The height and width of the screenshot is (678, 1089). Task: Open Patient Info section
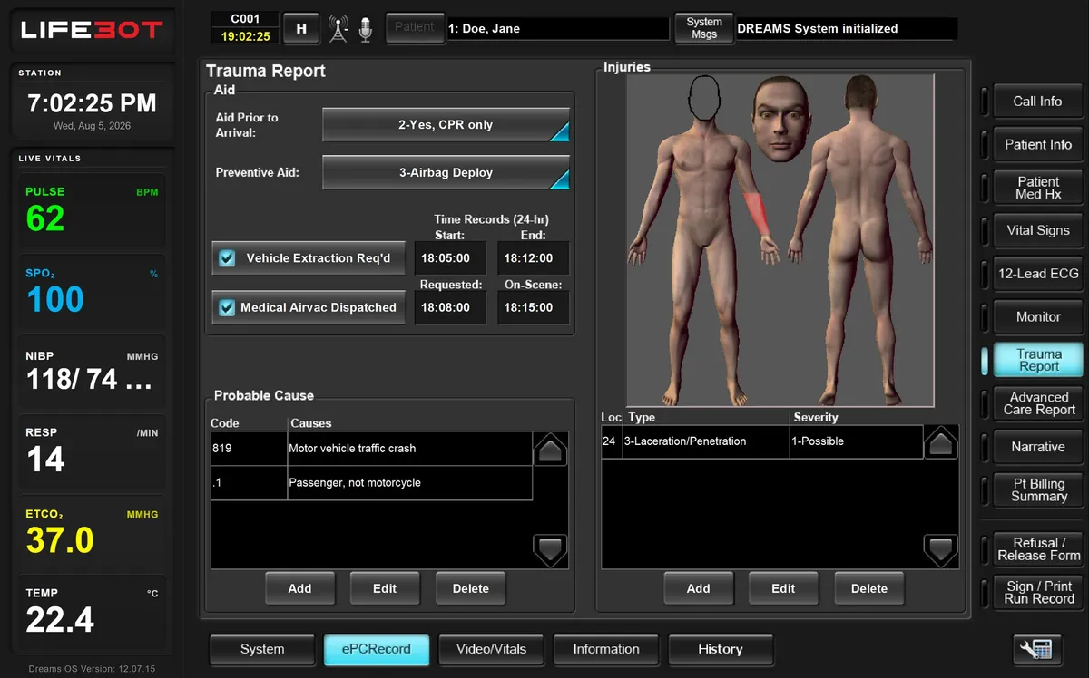click(1037, 144)
